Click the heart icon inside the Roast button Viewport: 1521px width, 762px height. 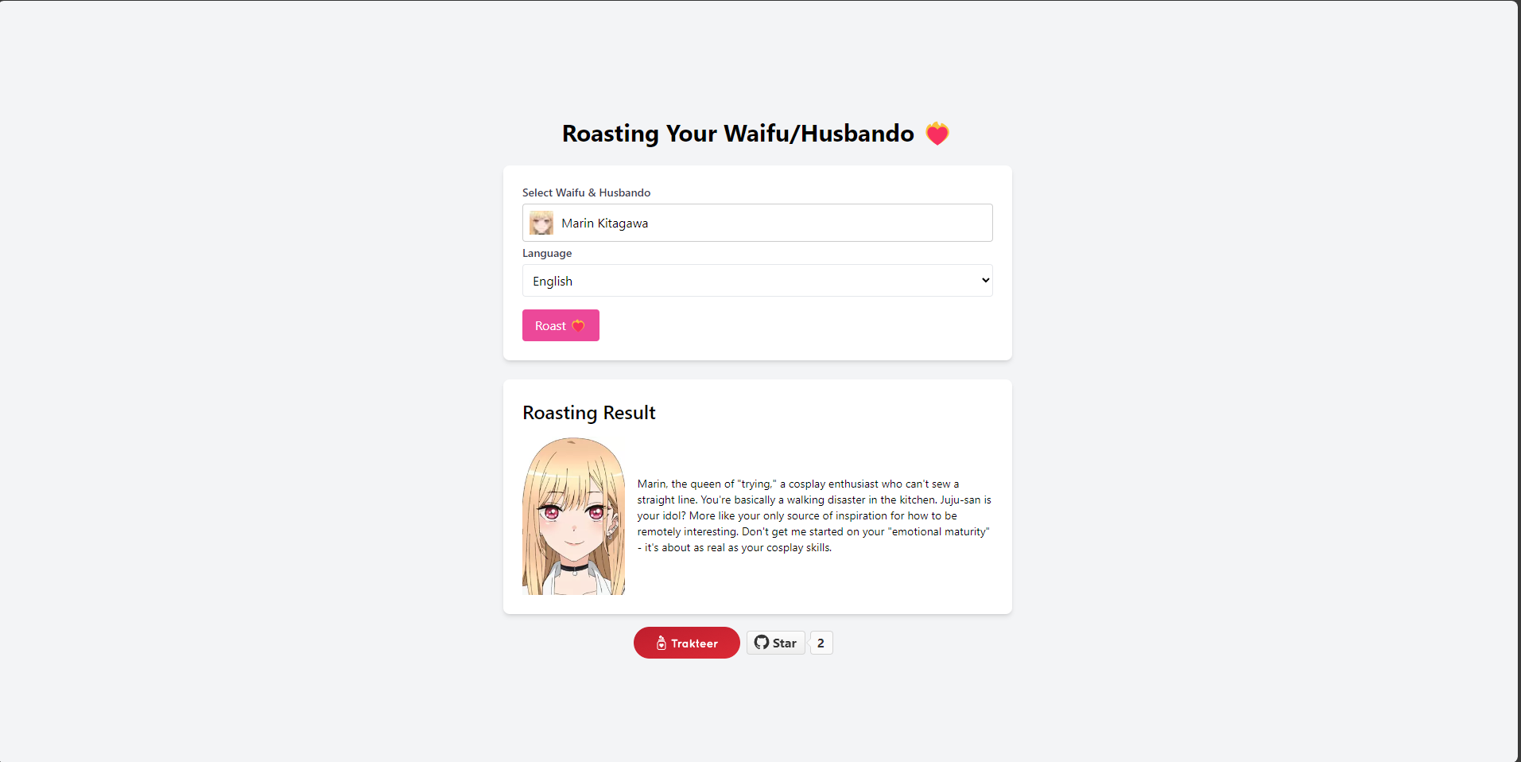(578, 326)
